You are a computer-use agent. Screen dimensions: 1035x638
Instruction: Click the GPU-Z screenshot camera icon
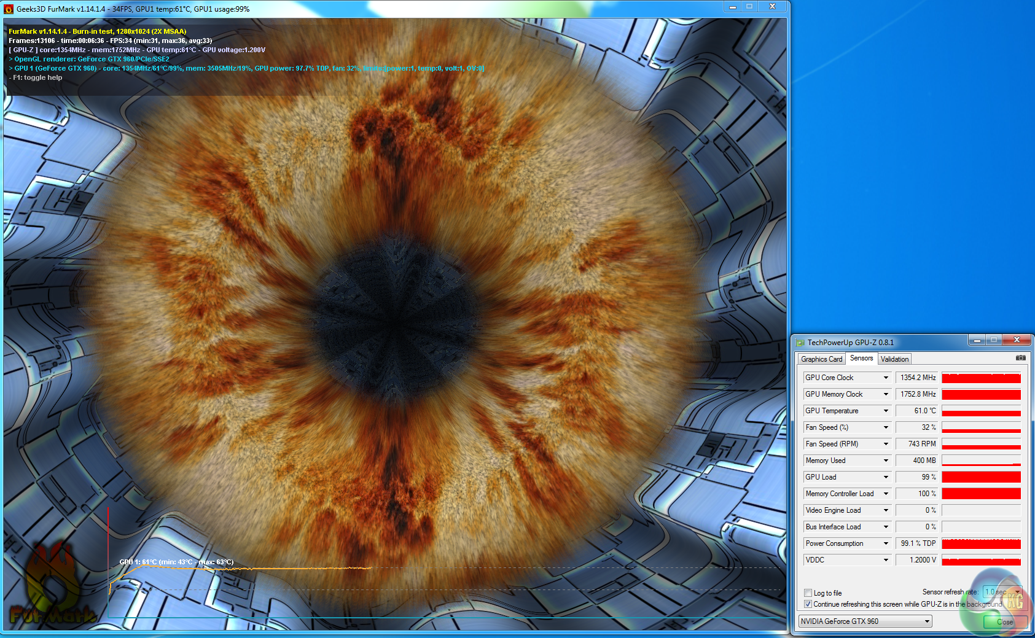(1020, 358)
